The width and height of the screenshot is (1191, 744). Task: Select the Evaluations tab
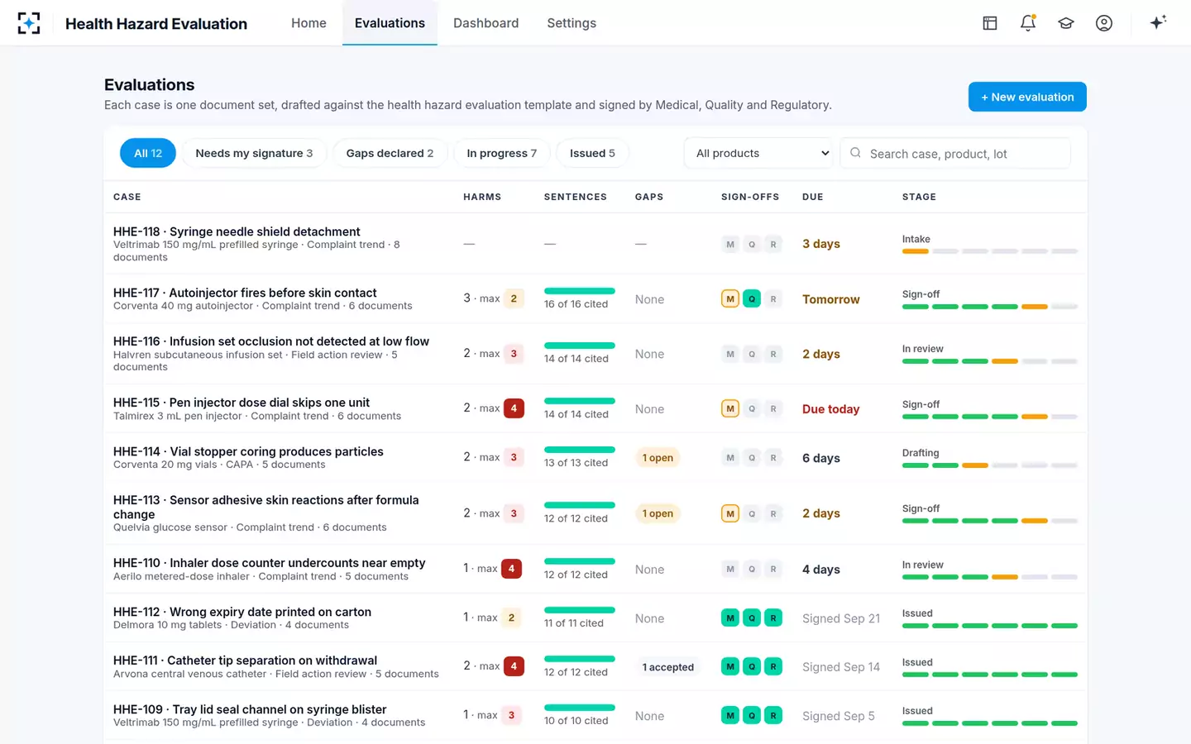pos(390,23)
